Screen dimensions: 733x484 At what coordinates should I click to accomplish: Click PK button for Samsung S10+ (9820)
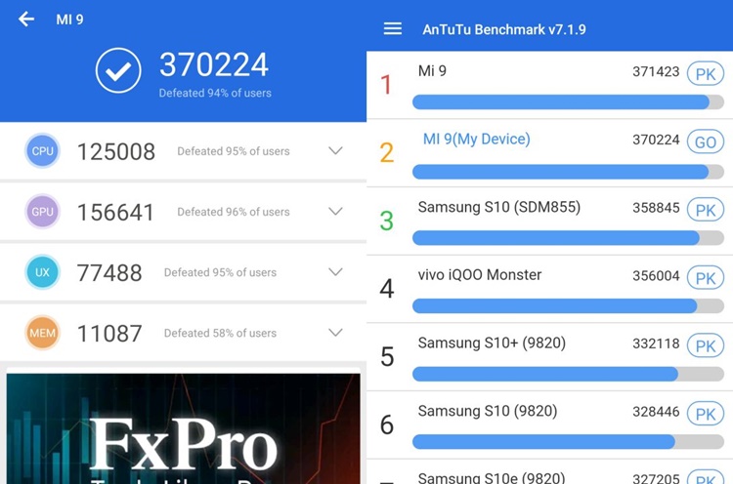[706, 345]
